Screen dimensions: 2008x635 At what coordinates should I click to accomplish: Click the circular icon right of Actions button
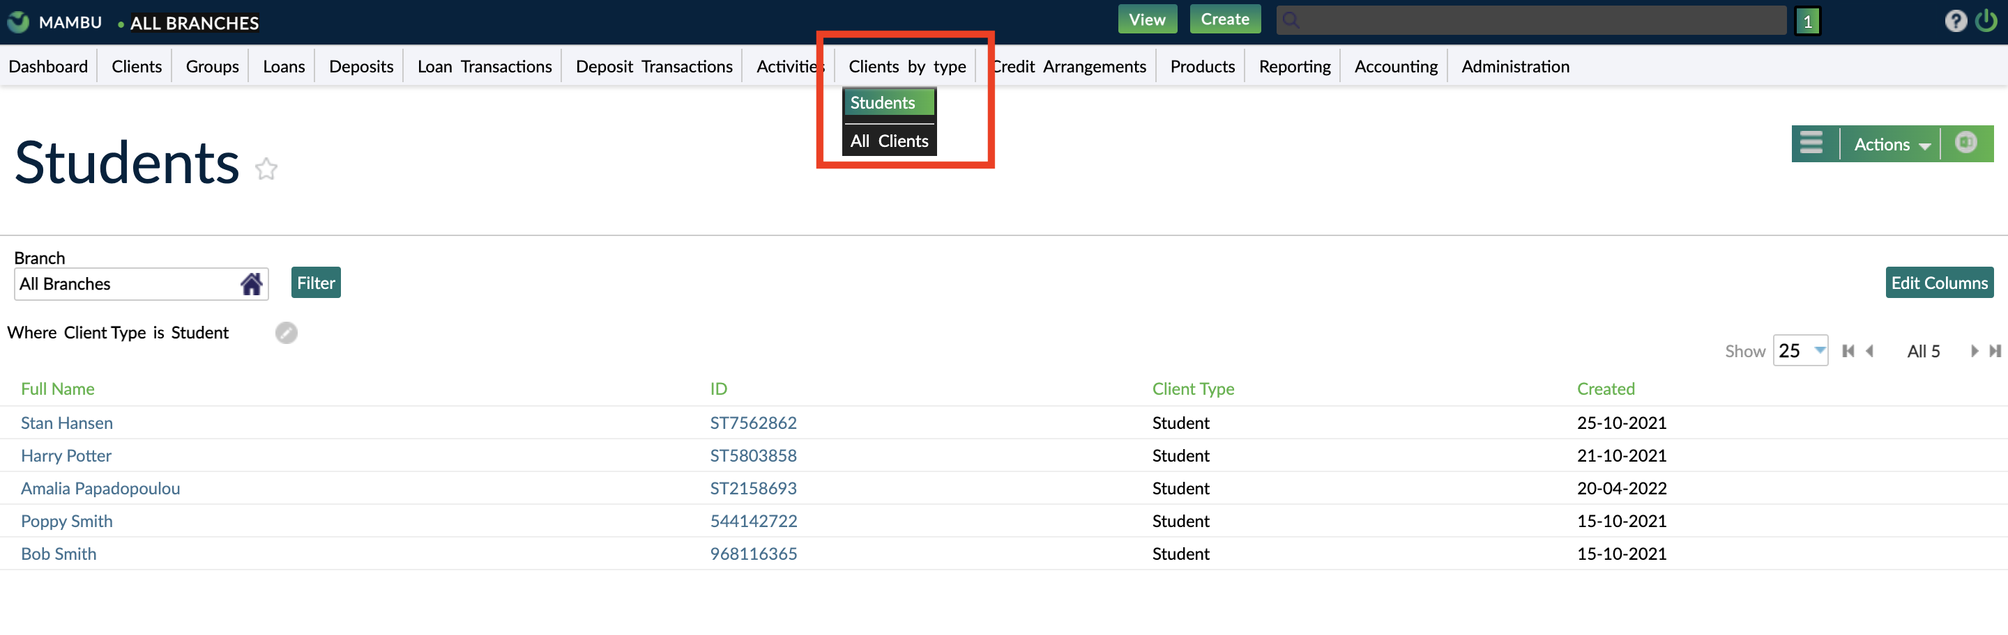(x=1967, y=143)
